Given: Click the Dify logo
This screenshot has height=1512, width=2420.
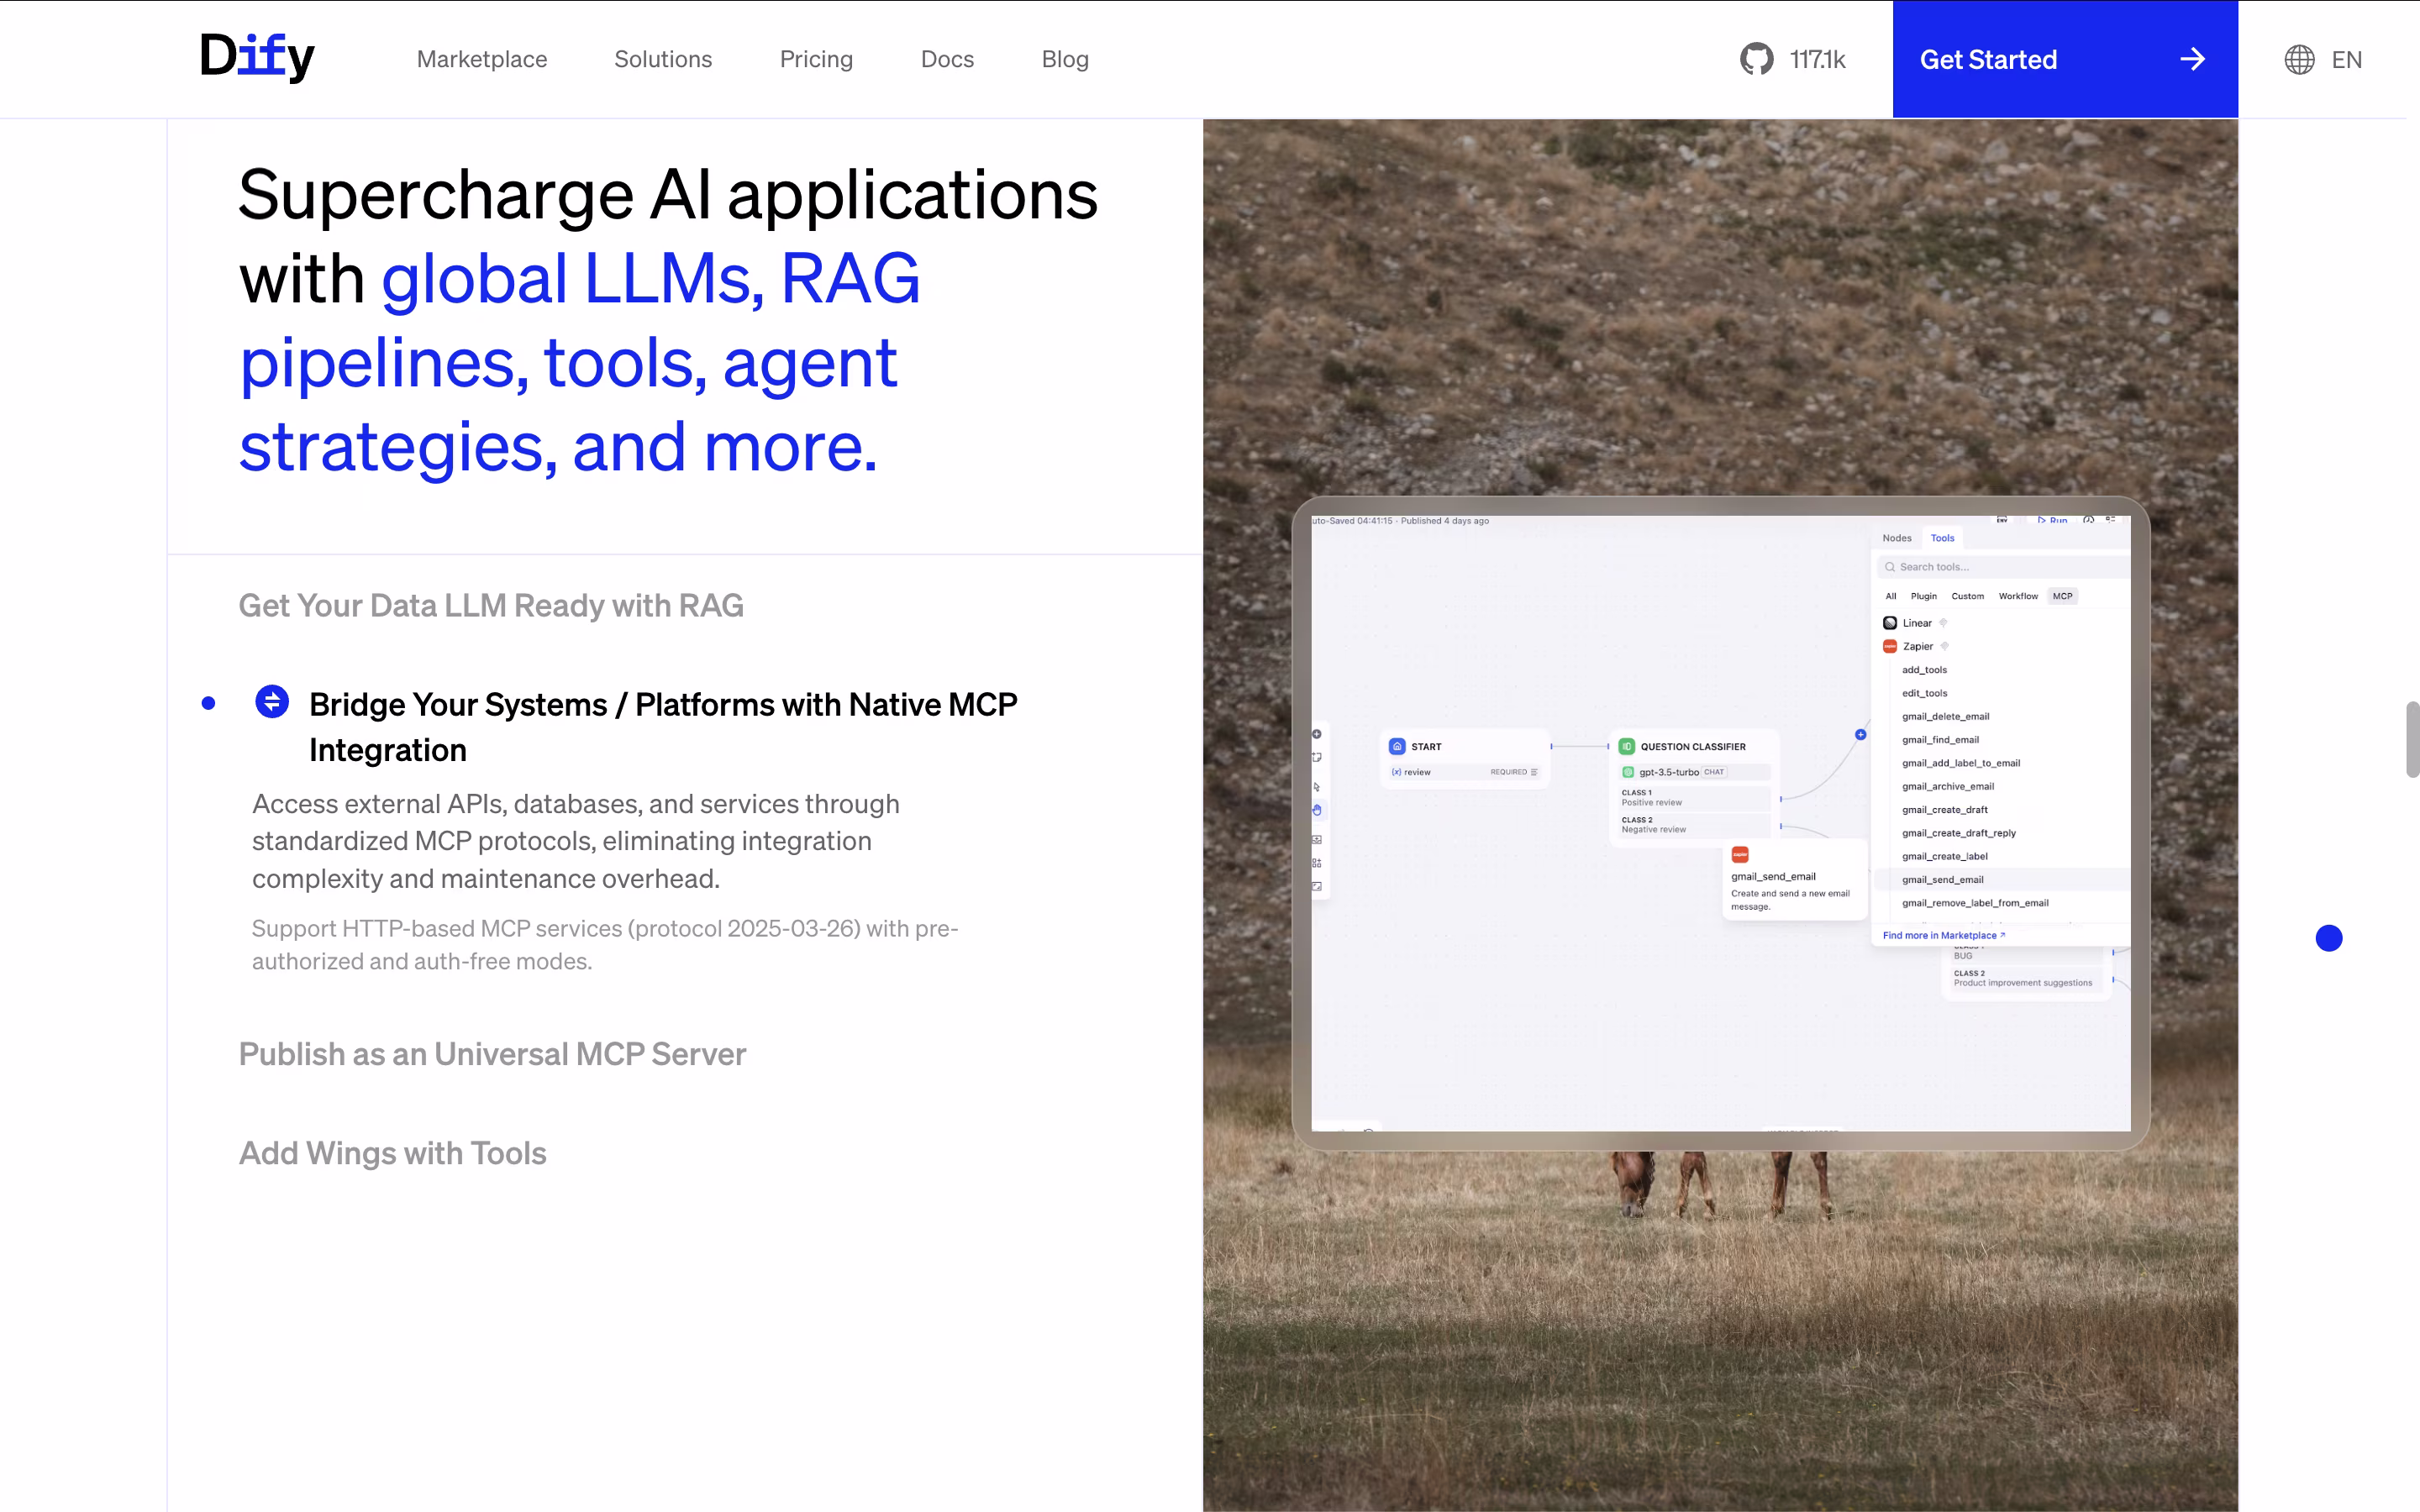Looking at the screenshot, I should point(257,56).
